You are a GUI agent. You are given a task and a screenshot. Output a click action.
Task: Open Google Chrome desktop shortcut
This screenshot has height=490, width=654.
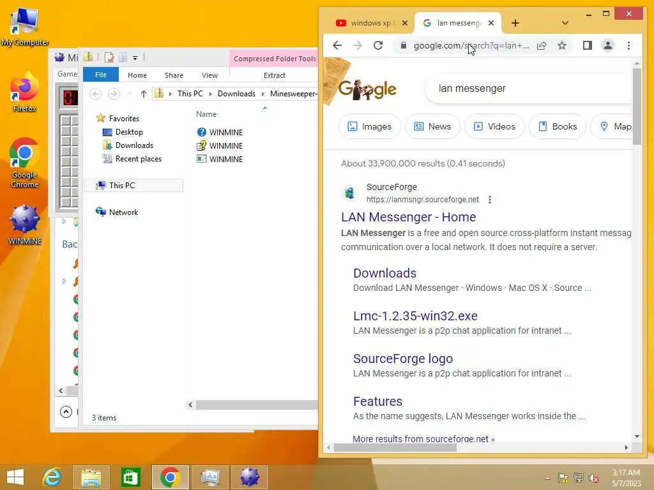[25, 163]
